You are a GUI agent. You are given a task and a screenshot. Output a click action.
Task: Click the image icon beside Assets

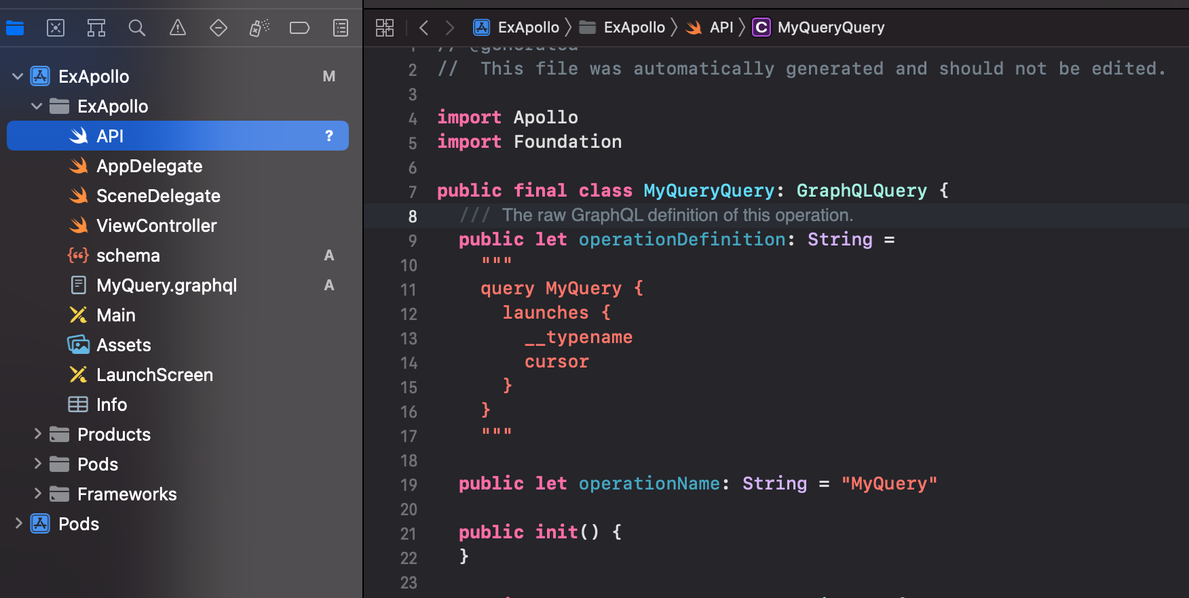click(79, 344)
